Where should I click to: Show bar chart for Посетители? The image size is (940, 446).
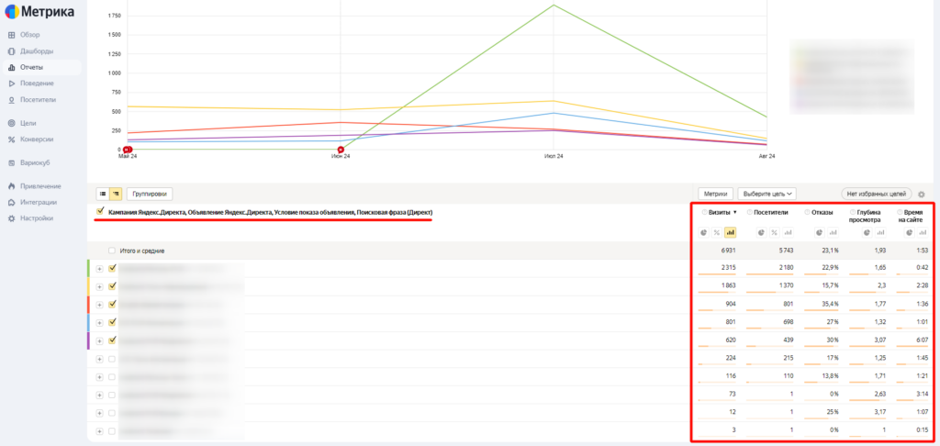787,232
